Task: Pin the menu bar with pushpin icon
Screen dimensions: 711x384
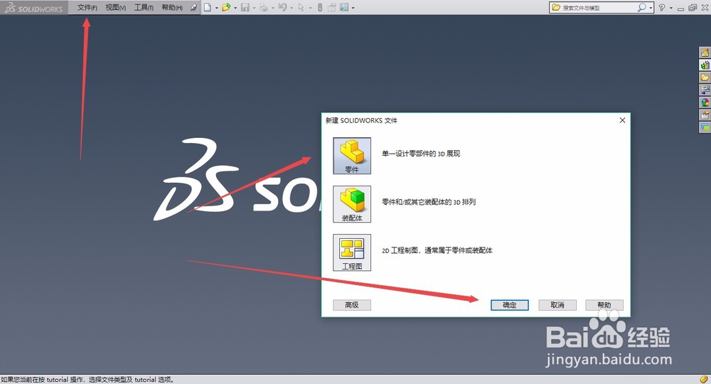Action: [x=193, y=7]
